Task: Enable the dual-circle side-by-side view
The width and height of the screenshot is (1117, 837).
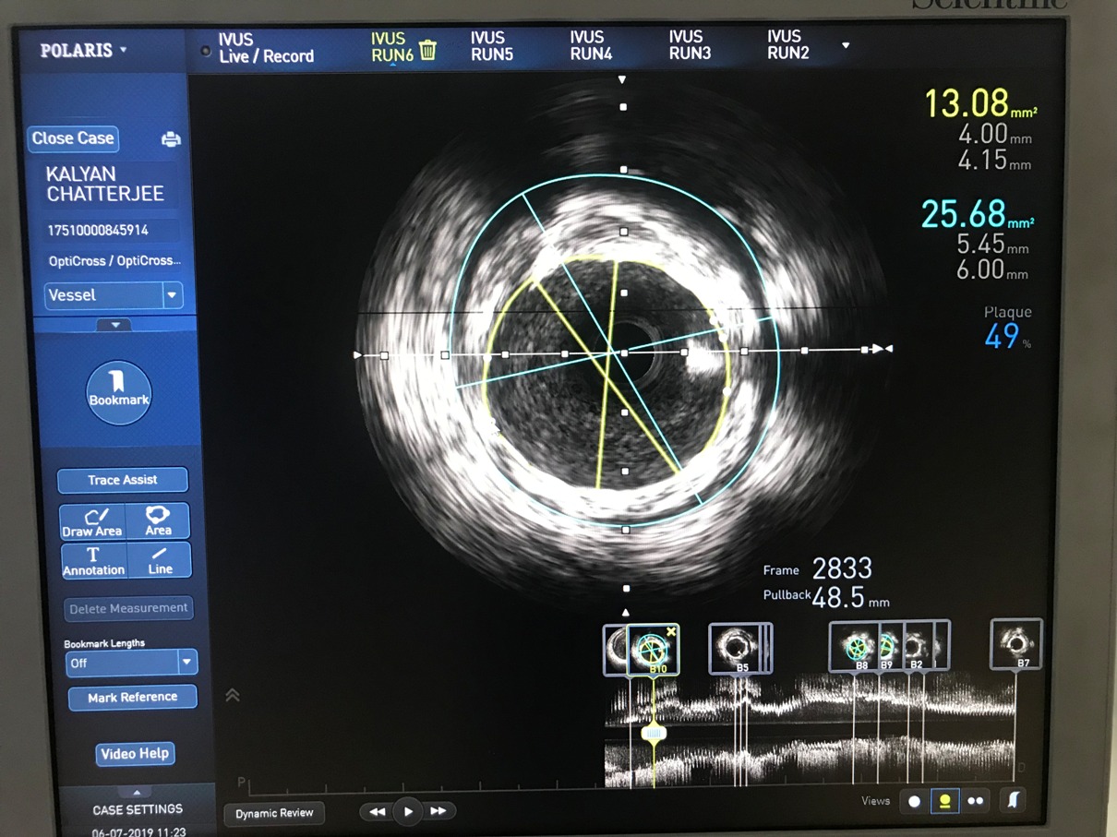Action: 975,801
